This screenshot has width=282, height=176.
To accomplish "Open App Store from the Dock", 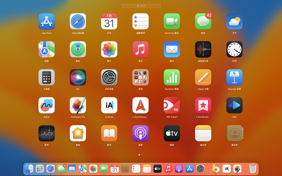I will [x=189, y=168].
